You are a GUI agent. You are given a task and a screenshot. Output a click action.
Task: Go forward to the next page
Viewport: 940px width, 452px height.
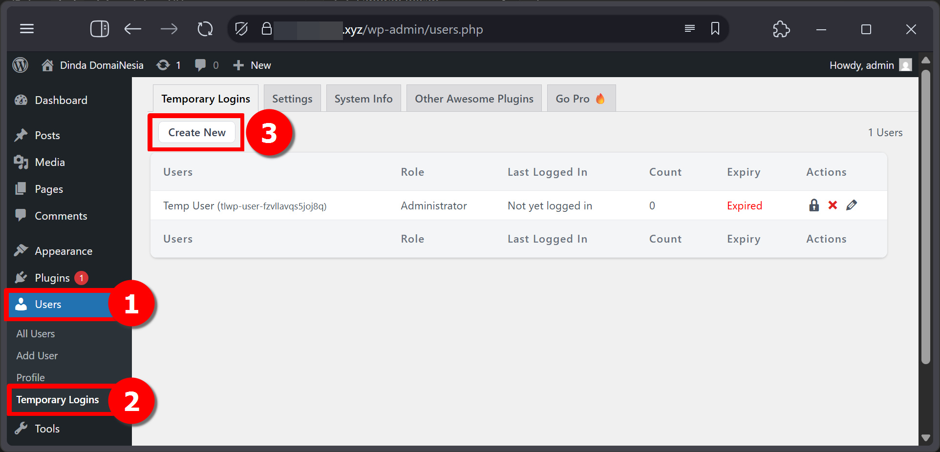coord(169,29)
